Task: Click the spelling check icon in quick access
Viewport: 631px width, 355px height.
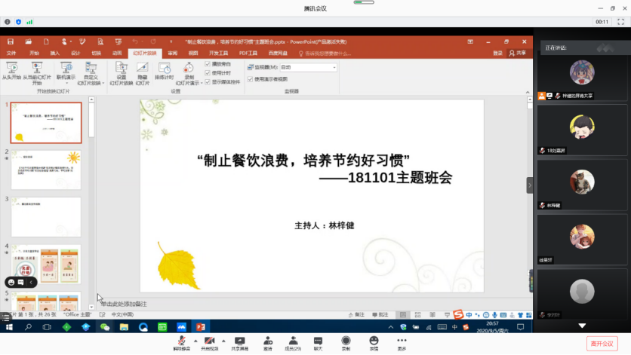Action: point(82,41)
